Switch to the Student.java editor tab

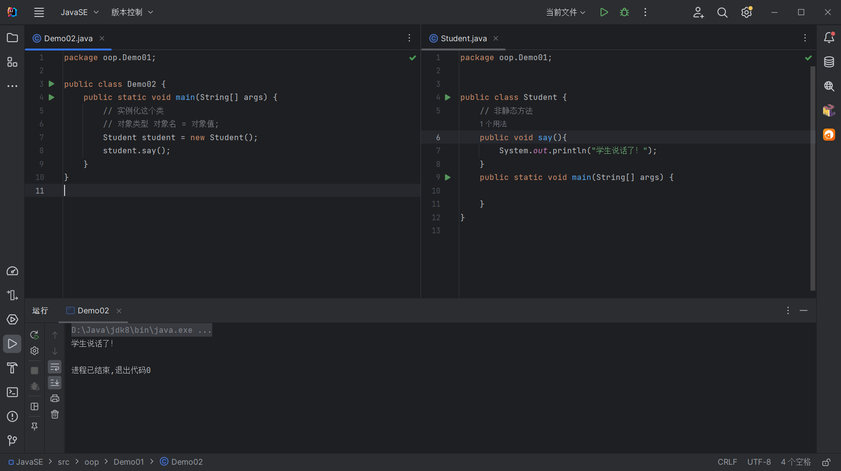[463, 38]
